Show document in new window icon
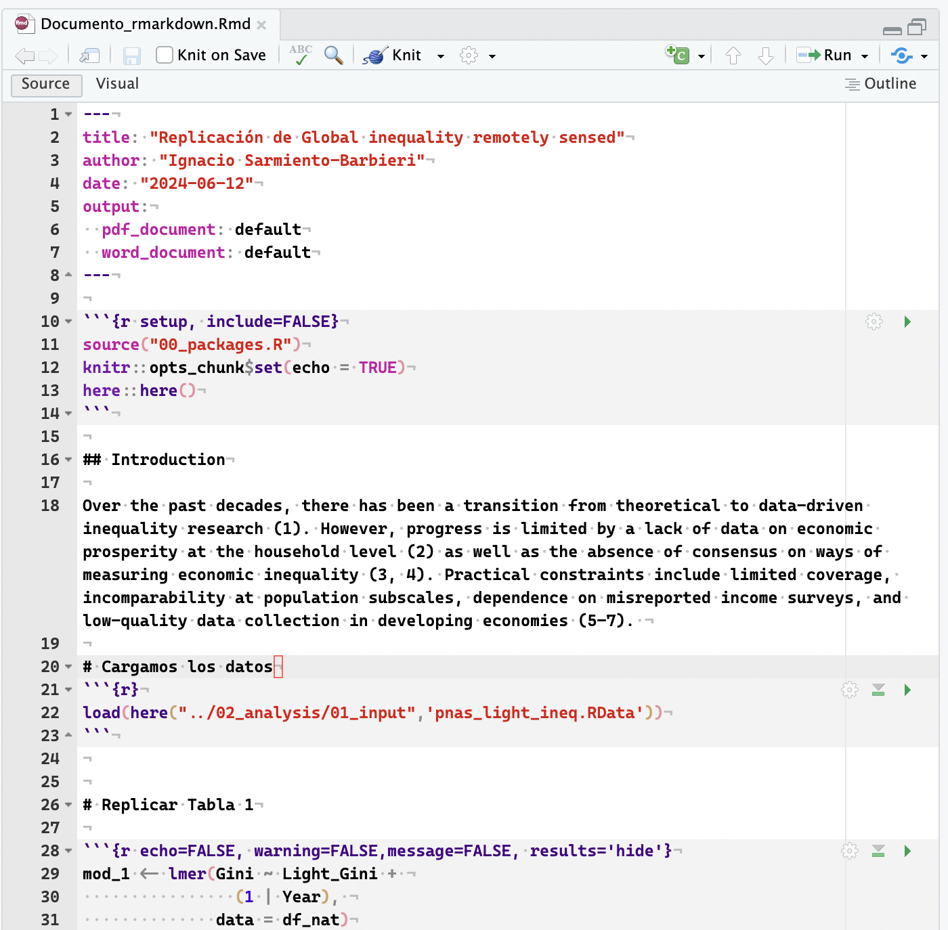 (89, 56)
